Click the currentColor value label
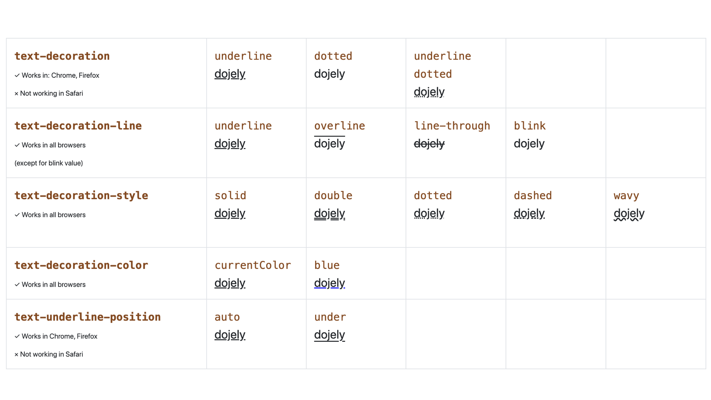Image resolution: width=711 pixels, height=400 pixels. tap(253, 265)
